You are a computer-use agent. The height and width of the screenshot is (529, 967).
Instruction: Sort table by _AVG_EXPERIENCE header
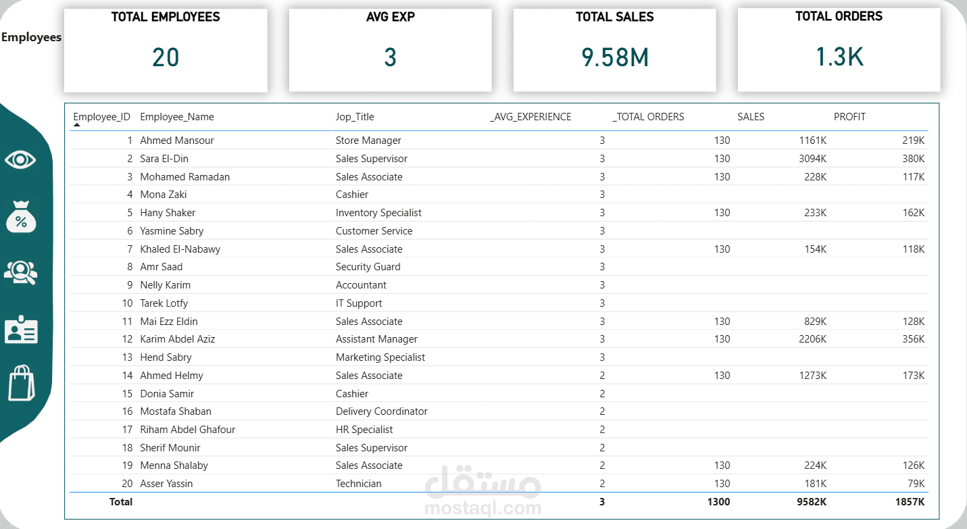(x=530, y=117)
